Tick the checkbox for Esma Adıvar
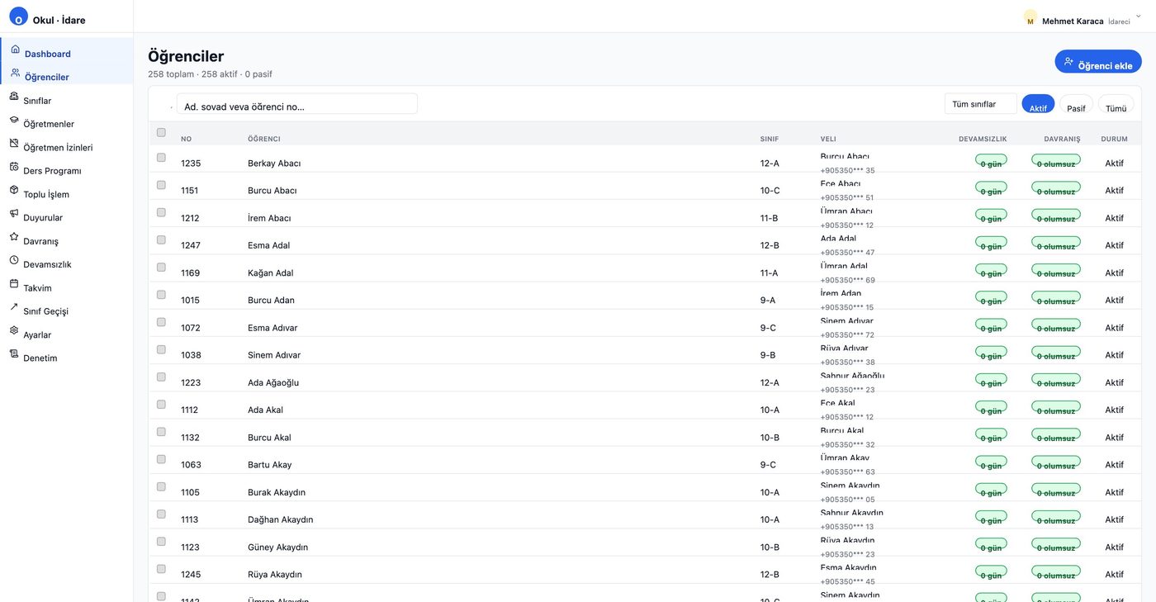This screenshot has width=1156, height=602. pos(161,322)
